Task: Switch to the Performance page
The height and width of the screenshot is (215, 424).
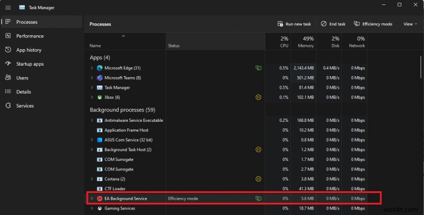Action: point(42,36)
